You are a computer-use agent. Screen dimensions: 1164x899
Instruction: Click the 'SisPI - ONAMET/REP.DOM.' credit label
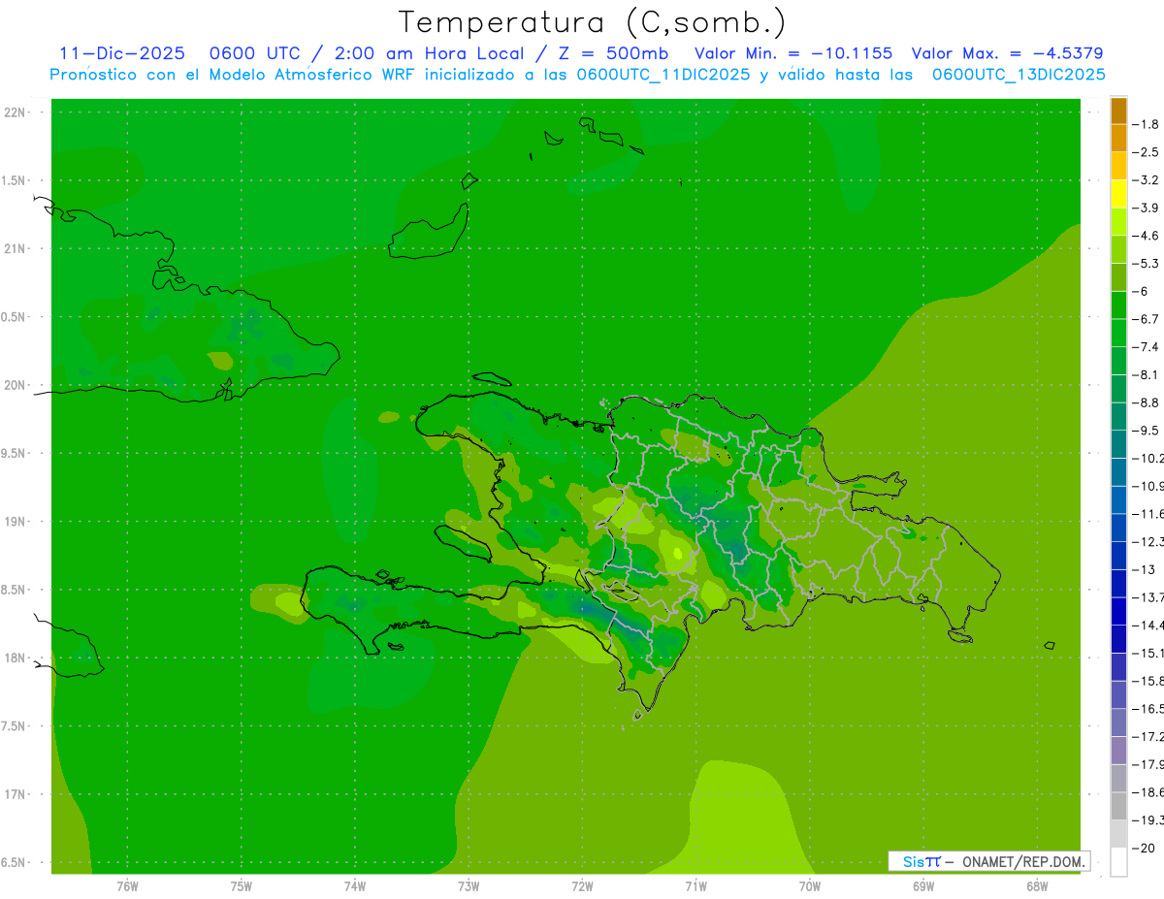pos(991,861)
